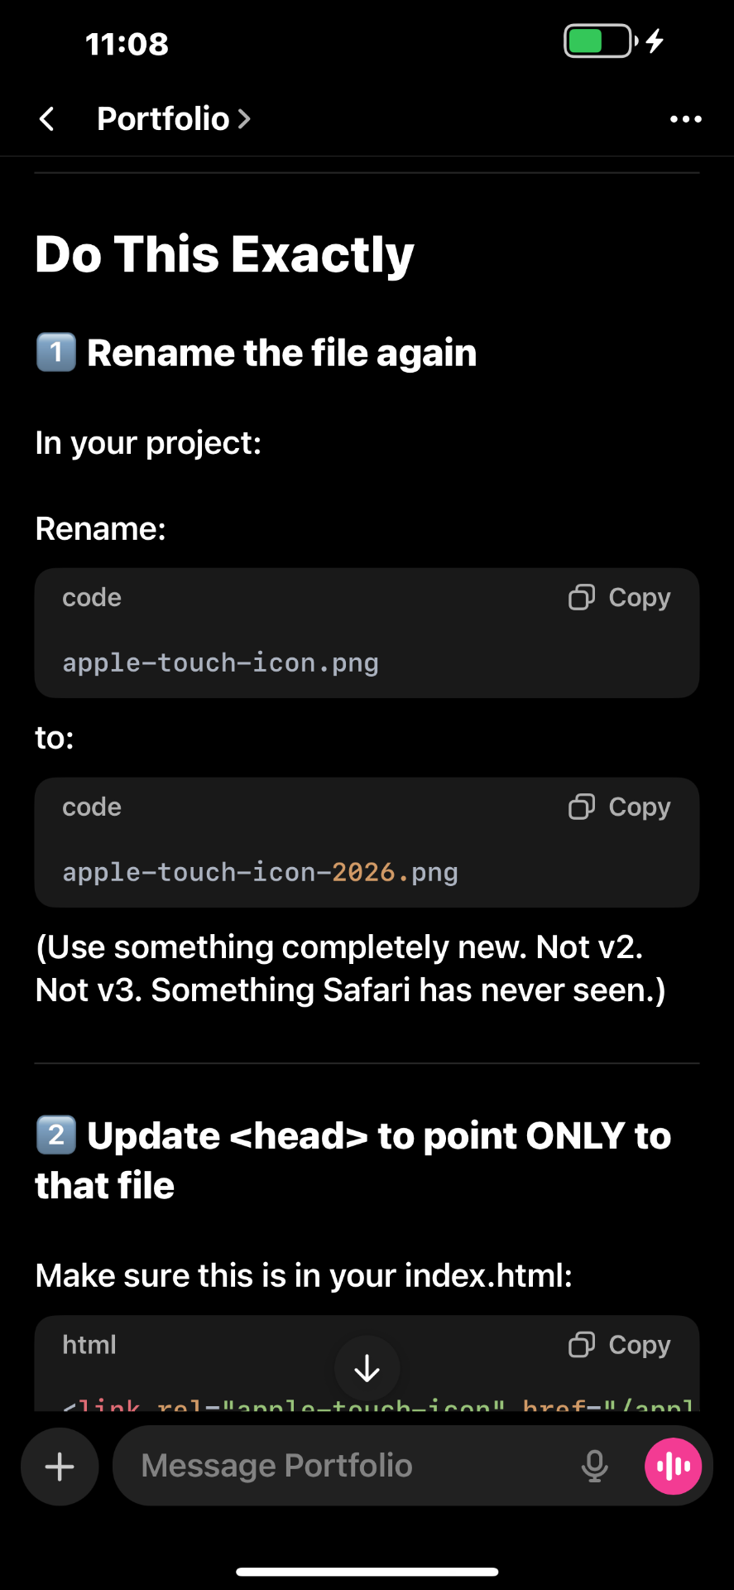Expand the Portfolio project title

click(x=174, y=119)
